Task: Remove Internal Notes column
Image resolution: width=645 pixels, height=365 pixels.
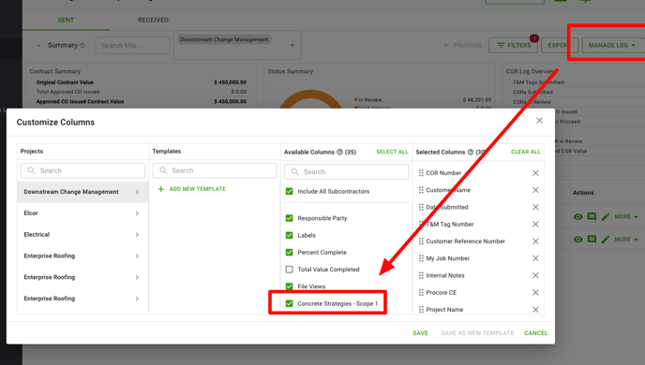Action: [x=535, y=275]
